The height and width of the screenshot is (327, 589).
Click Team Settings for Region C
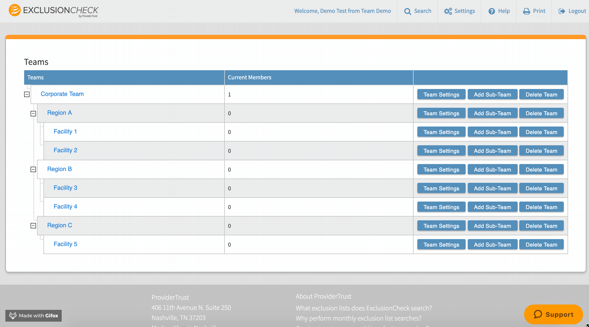tap(441, 226)
